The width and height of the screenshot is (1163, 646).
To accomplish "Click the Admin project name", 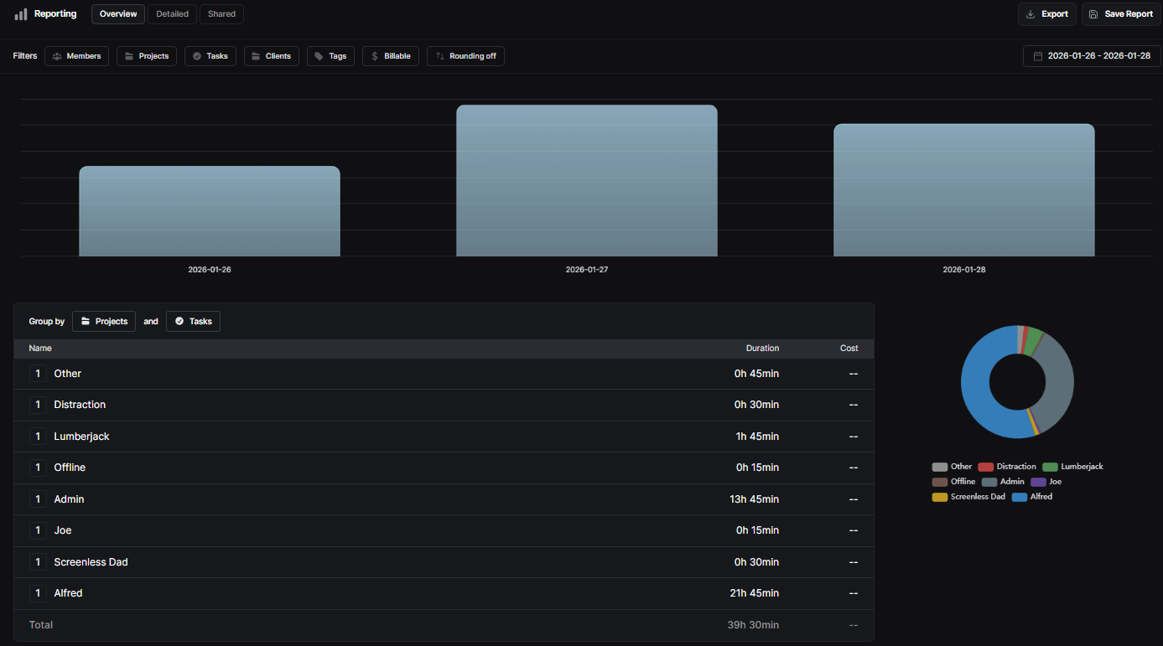I will (x=69, y=499).
